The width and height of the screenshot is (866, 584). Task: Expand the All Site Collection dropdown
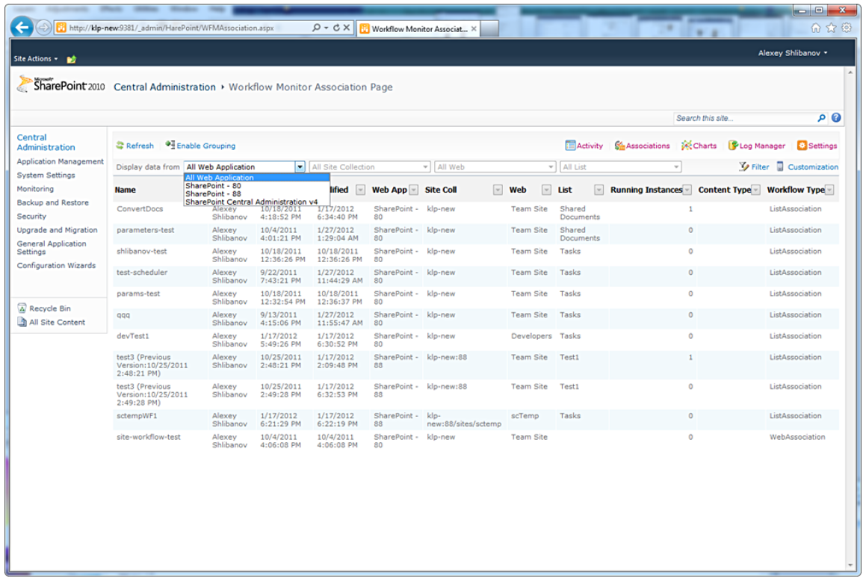[x=426, y=167]
